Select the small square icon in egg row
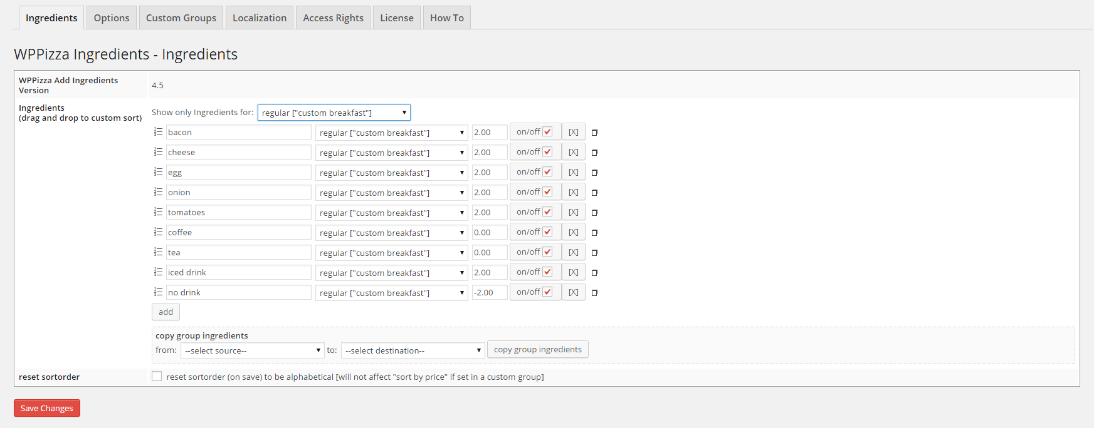This screenshot has width=1094, height=428. 594,173
